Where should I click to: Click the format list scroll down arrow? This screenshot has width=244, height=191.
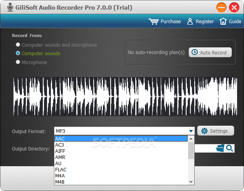coord(191,181)
